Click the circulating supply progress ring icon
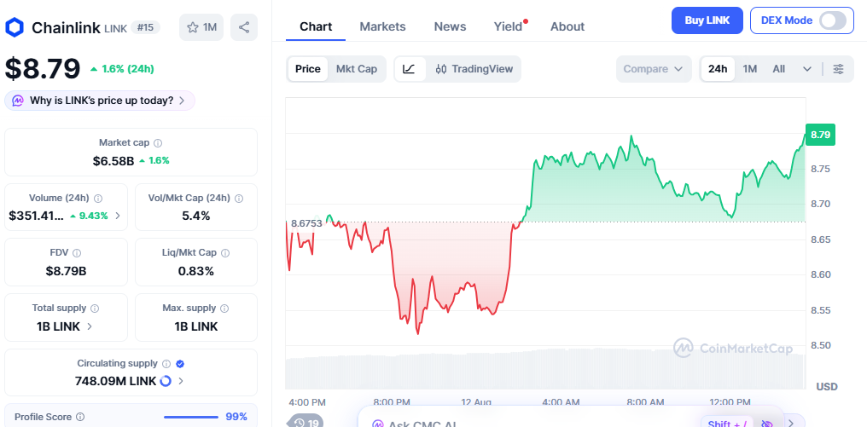 (x=166, y=381)
